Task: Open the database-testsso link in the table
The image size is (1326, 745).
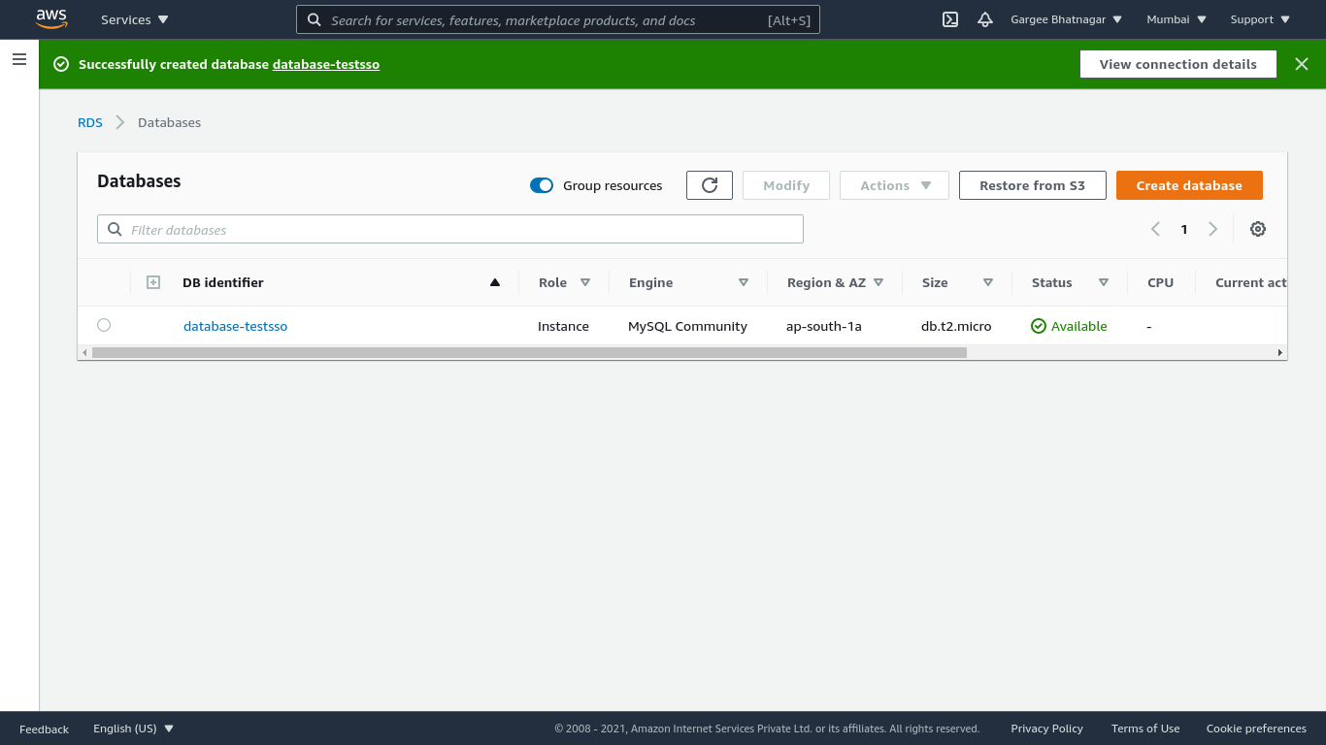Action: coord(235,326)
